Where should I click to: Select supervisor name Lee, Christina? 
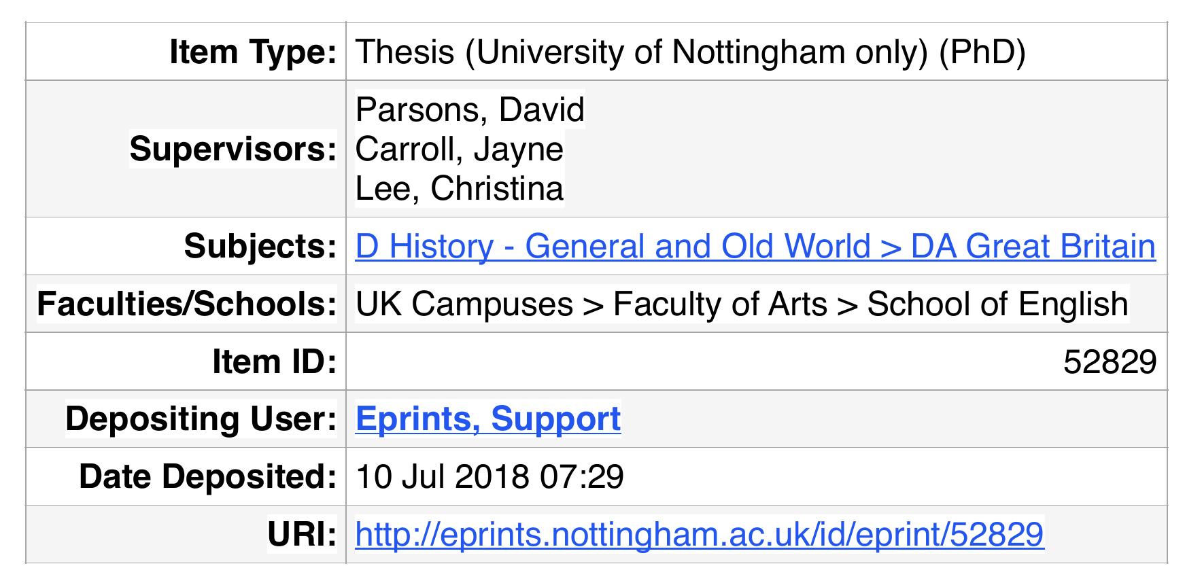click(x=459, y=188)
